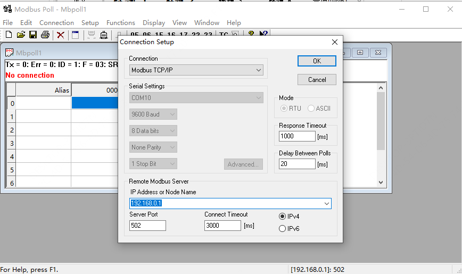The height and width of the screenshot is (274, 462).
Task: Select row header 3 in the Mbpoll1 grid
Action: pyautogui.click(x=12, y=143)
